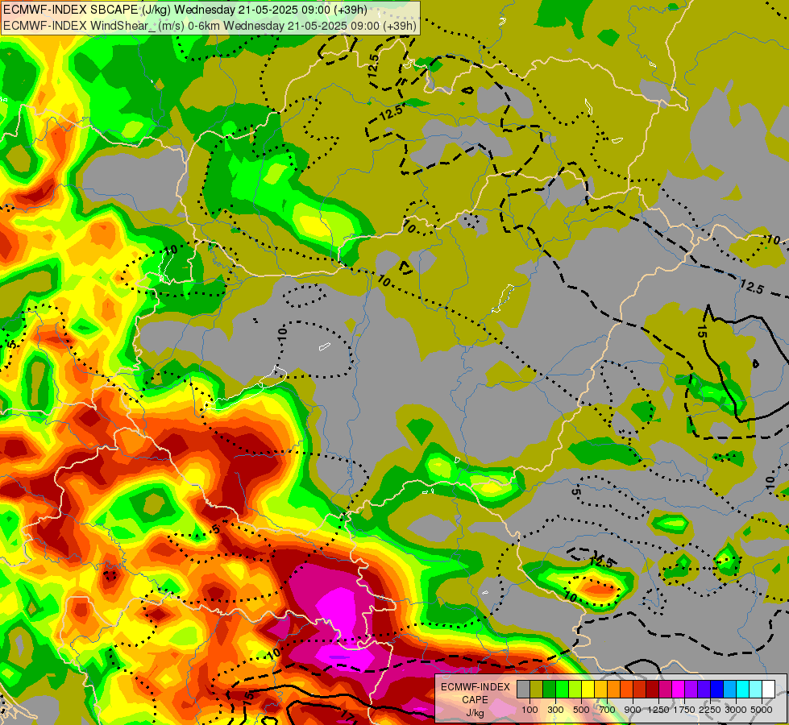The height and width of the screenshot is (725, 789).
Task: Click the dark green legend swatch
Action: pyautogui.click(x=549, y=689)
